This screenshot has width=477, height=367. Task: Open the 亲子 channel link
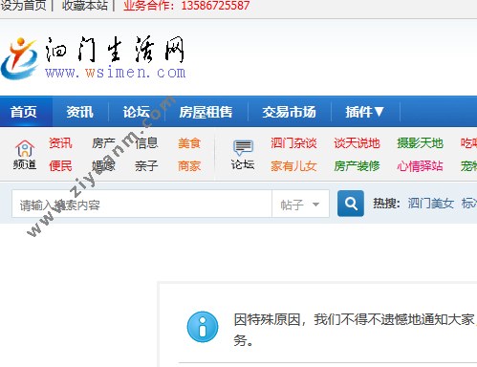146,166
